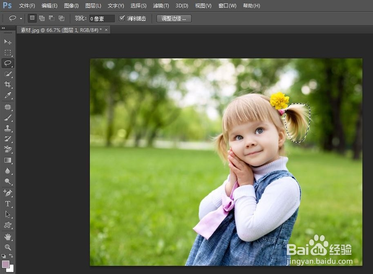Open the 窗口(W) menu
Viewport: 373px width, 274px height.
[228, 5]
